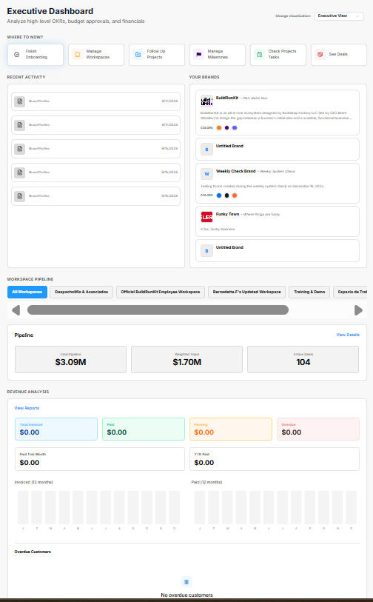Viewport: 373px width, 602px height.
Task: Click the View Details pipeline link
Action: [348, 335]
